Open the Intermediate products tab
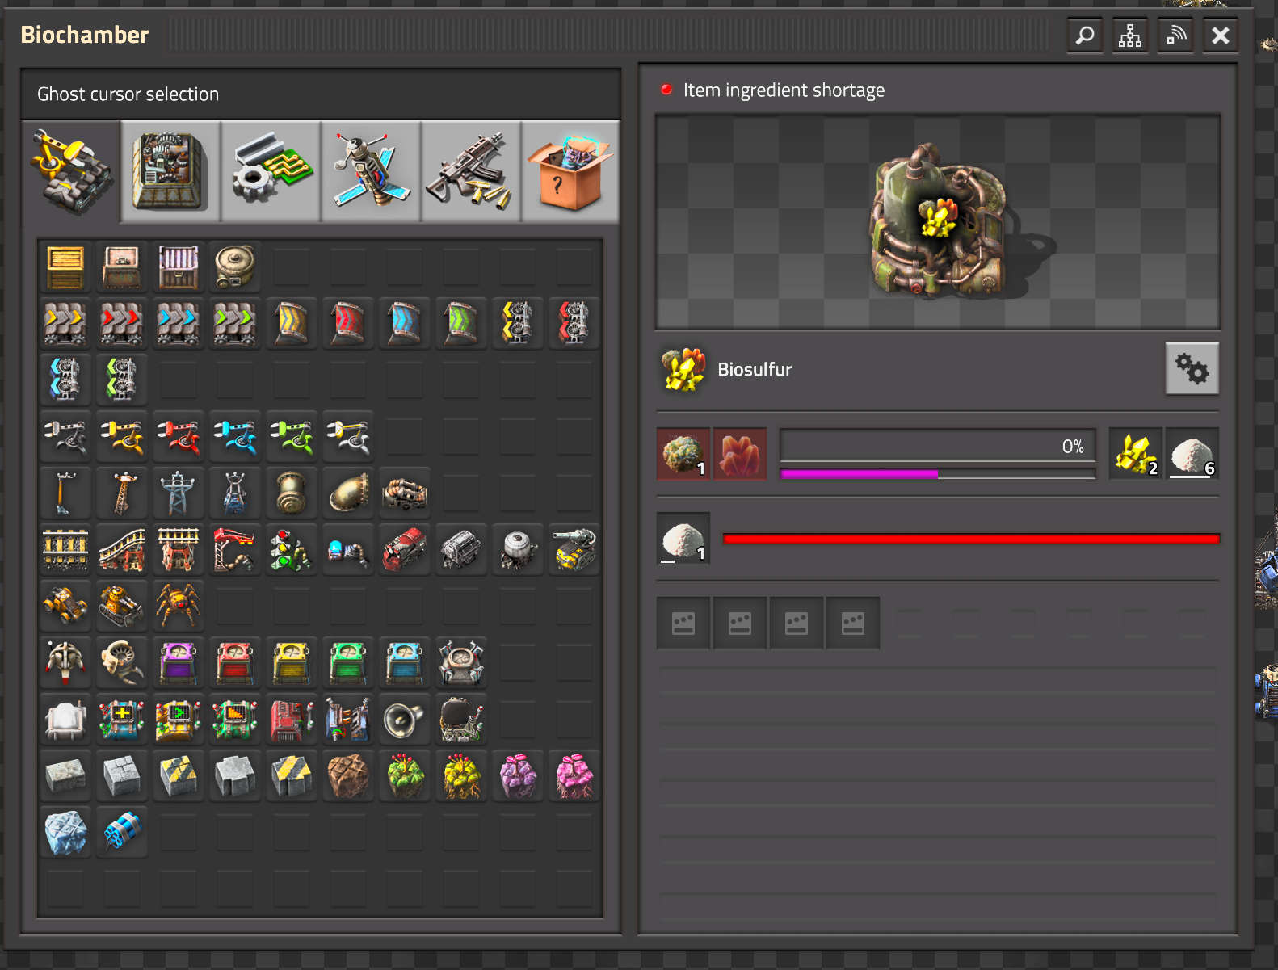This screenshot has width=1278, height=970. tap(271, 172)
